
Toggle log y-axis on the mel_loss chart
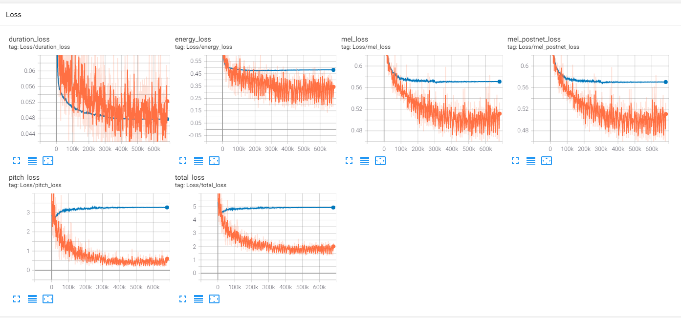365,161
